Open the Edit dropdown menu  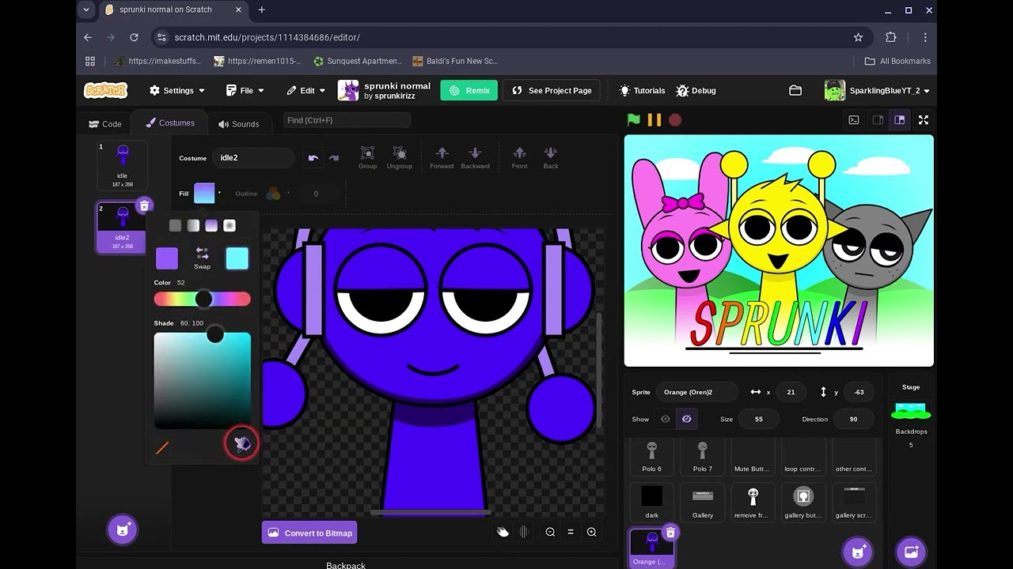(305, 91)
